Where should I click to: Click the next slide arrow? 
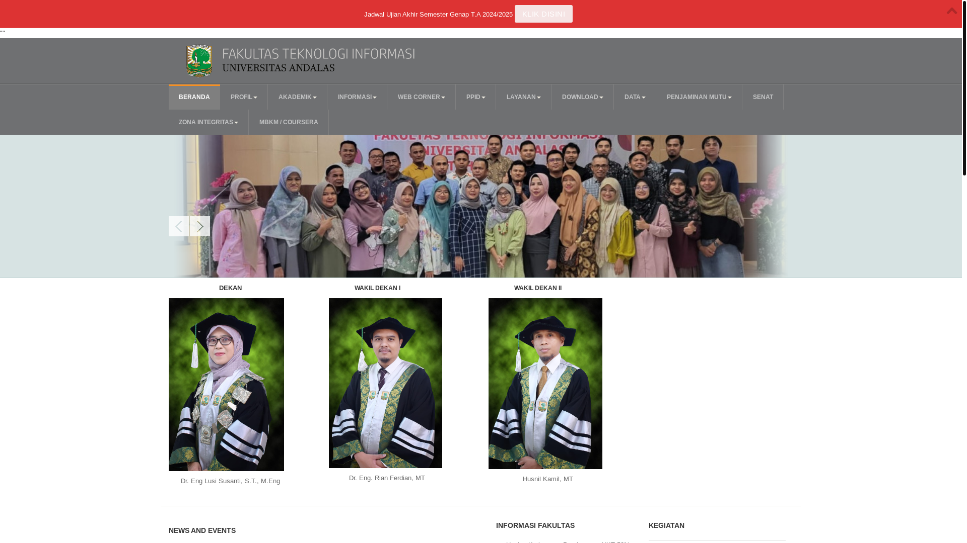pyautogui.click(x=200, y=226)
